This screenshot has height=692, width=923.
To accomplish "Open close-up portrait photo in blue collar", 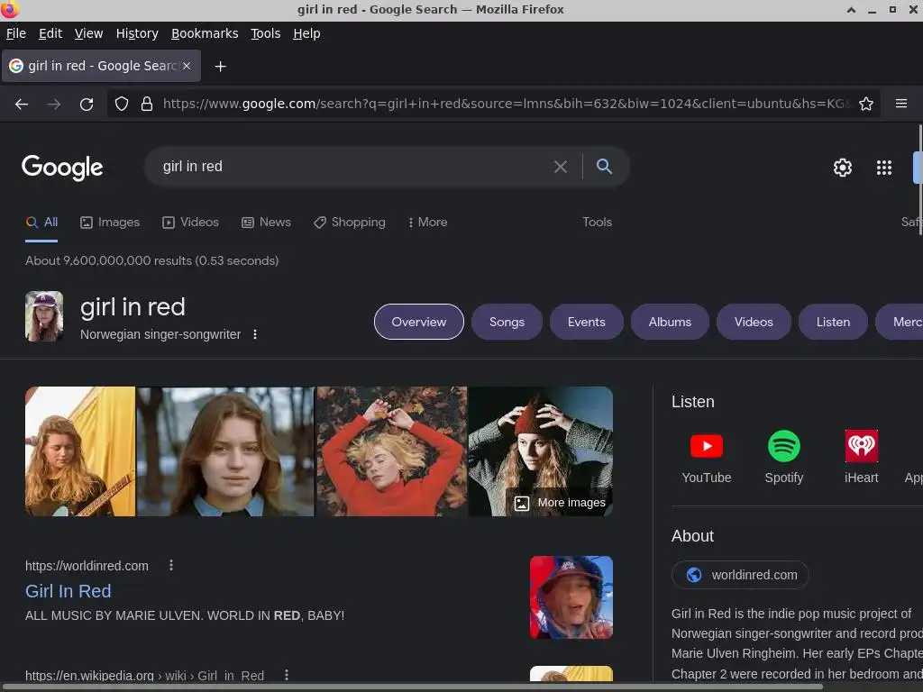I will click(225, 451).
